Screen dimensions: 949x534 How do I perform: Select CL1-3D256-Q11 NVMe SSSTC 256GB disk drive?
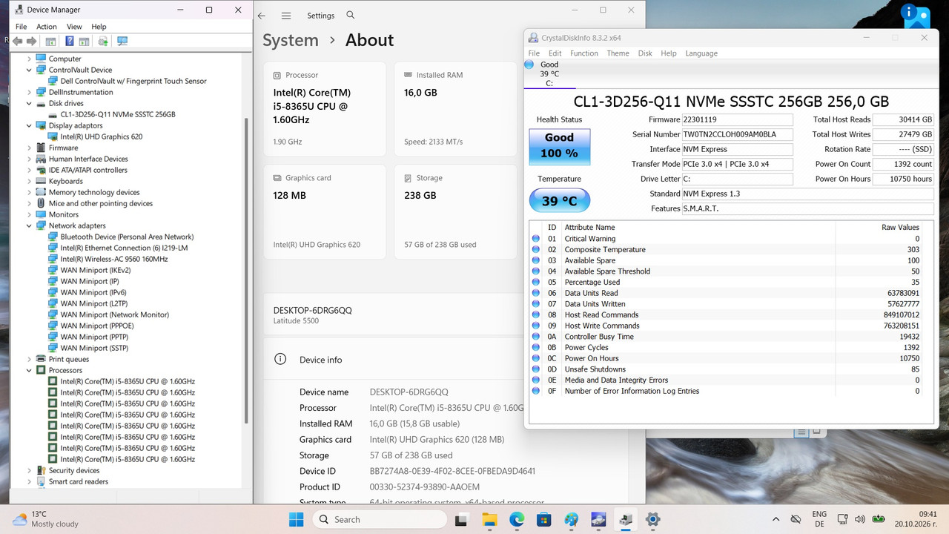(x=118, y=114)
